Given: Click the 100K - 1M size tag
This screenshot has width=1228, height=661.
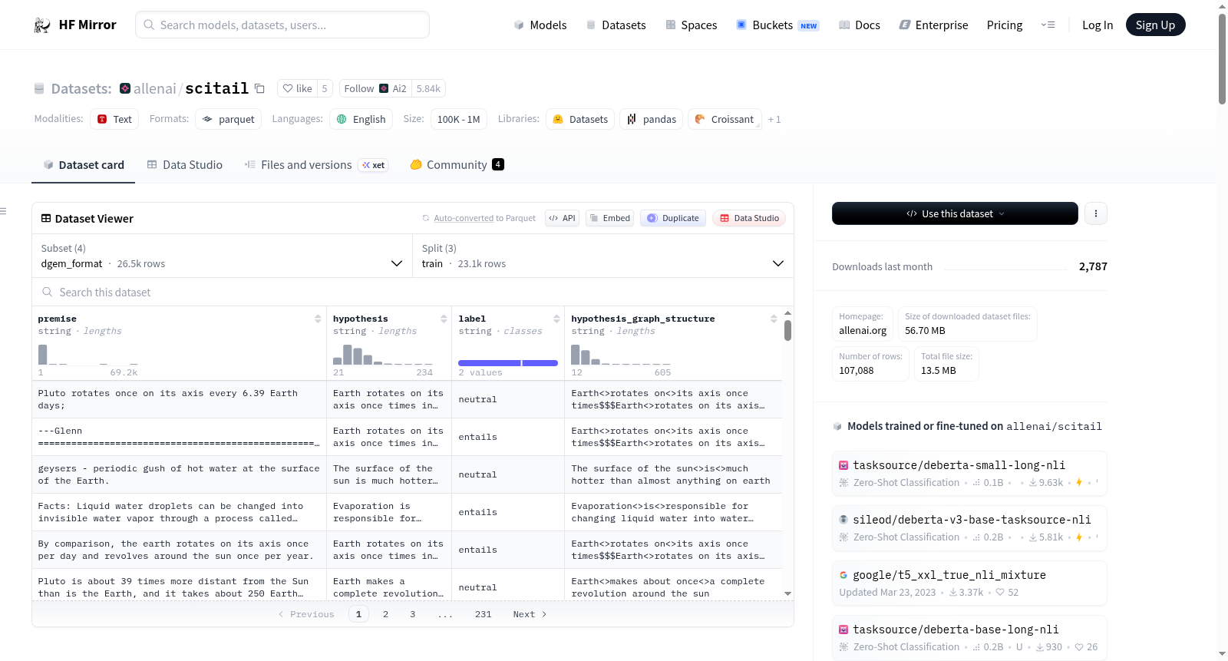Looking at the screenshot, I should [459, 119].
